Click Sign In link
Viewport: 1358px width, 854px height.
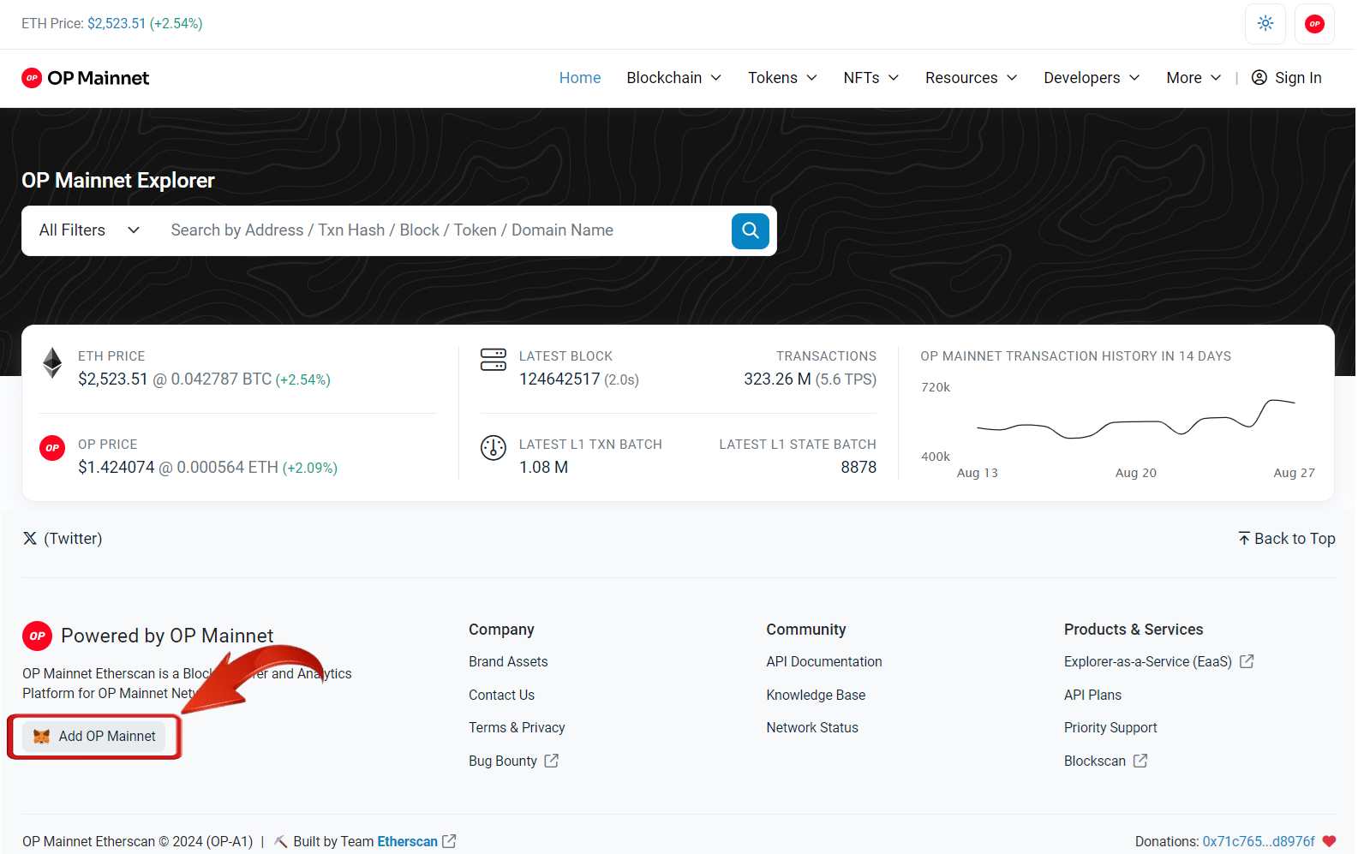[x=1287, y=78]
